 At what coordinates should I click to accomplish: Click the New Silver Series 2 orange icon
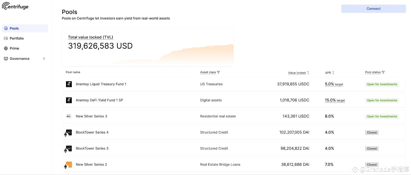pos(68,165)
